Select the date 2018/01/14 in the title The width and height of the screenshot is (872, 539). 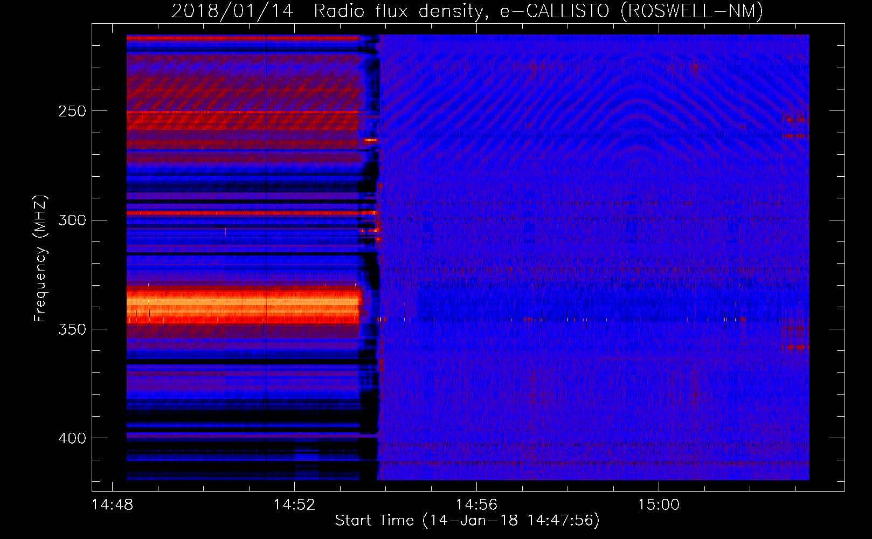pyautogui.click(x=232, y=11)
